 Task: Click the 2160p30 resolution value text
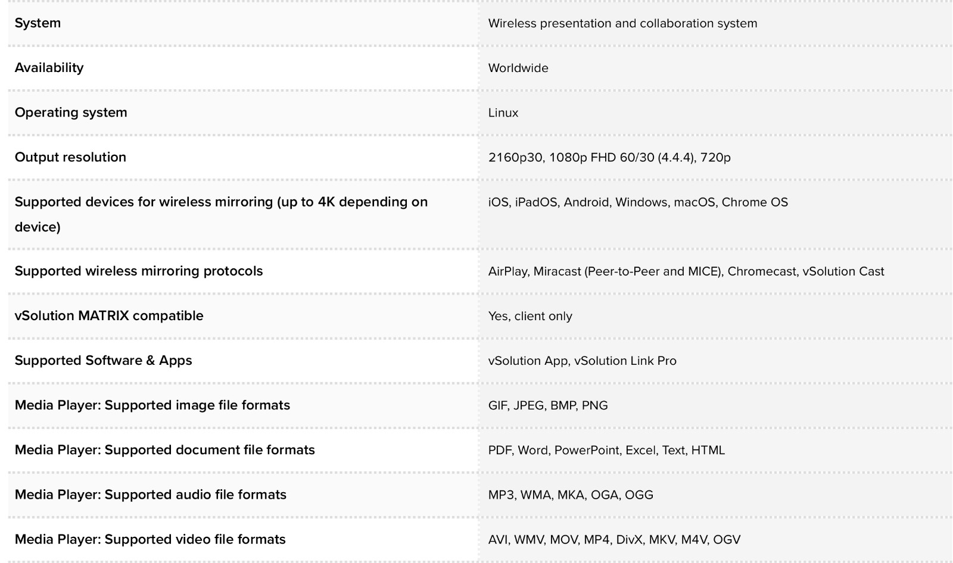(609, 158)
